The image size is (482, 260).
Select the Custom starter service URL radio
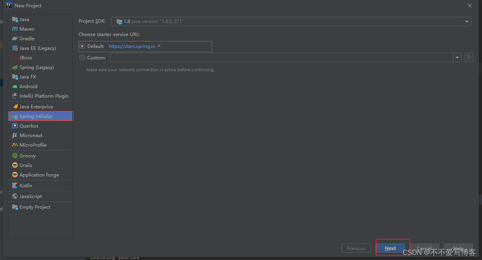[x=82, y=58]
